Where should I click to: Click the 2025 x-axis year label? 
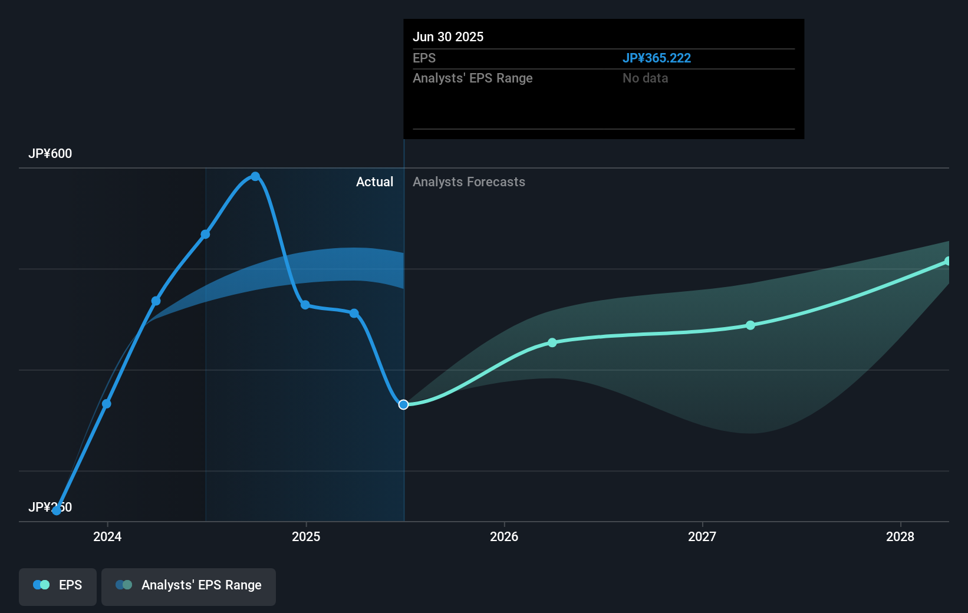pos(306,536)
